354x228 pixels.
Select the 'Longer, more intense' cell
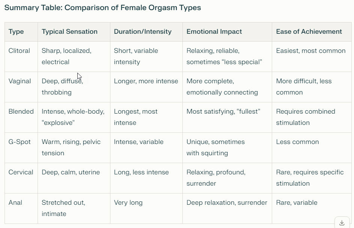tap(146, 81)
